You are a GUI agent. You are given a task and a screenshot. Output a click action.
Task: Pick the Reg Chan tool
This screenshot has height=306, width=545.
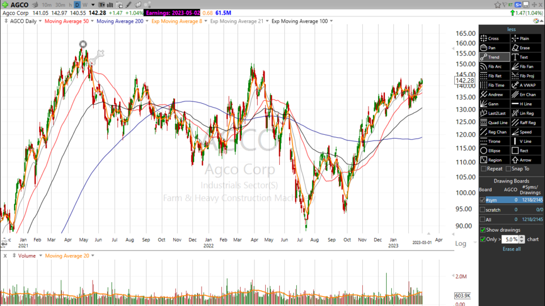[494, 132]
